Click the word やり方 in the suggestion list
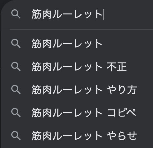 point(122,90)
